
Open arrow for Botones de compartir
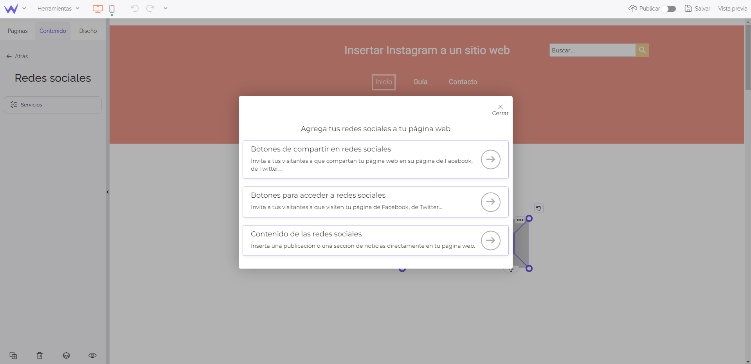[x=491, y=159]
